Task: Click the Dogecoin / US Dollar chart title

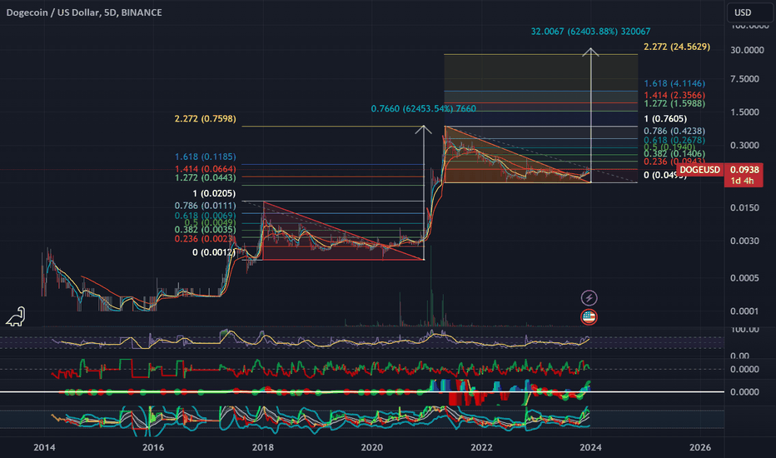Action: click(x=84, y=12)
